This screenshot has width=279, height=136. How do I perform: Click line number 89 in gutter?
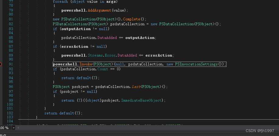[11, 55]
